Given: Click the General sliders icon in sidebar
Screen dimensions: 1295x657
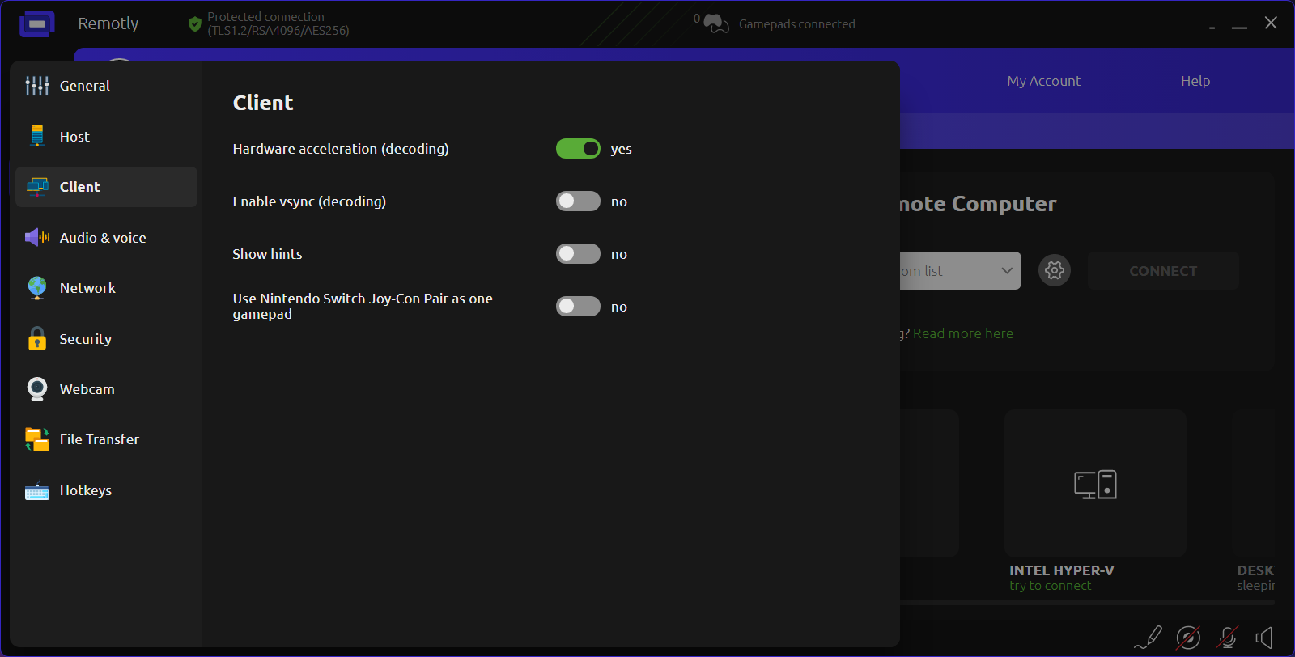Looking at the screenshot, I should (37, 86).
